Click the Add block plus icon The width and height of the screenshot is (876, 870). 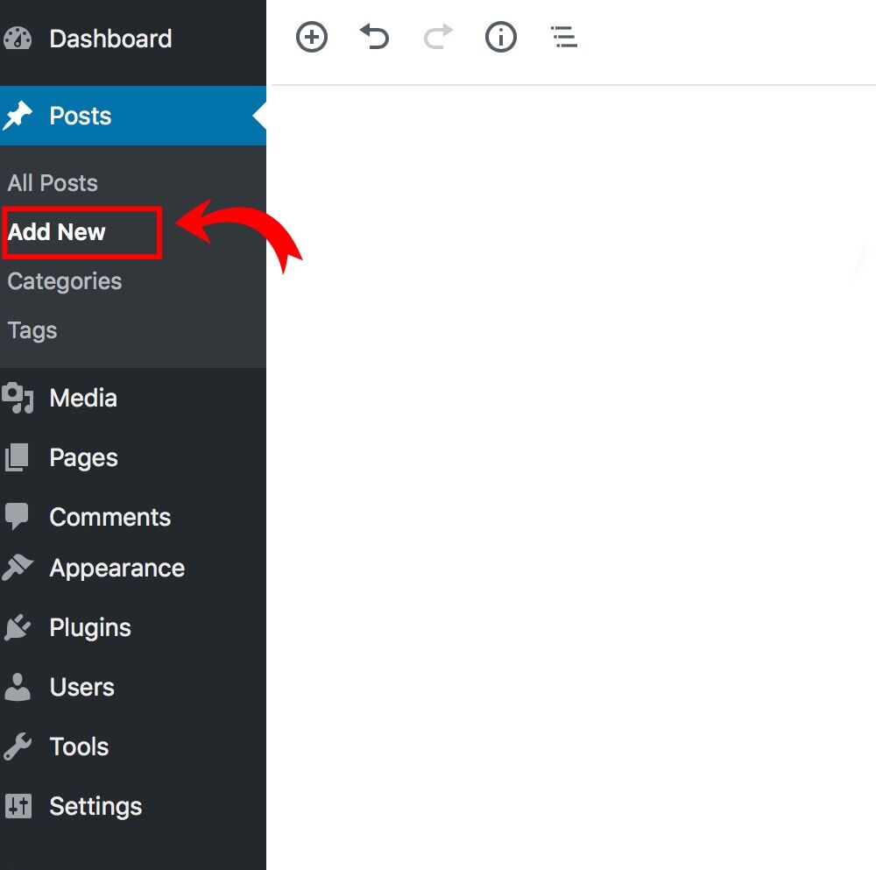(x=311, y=38)
